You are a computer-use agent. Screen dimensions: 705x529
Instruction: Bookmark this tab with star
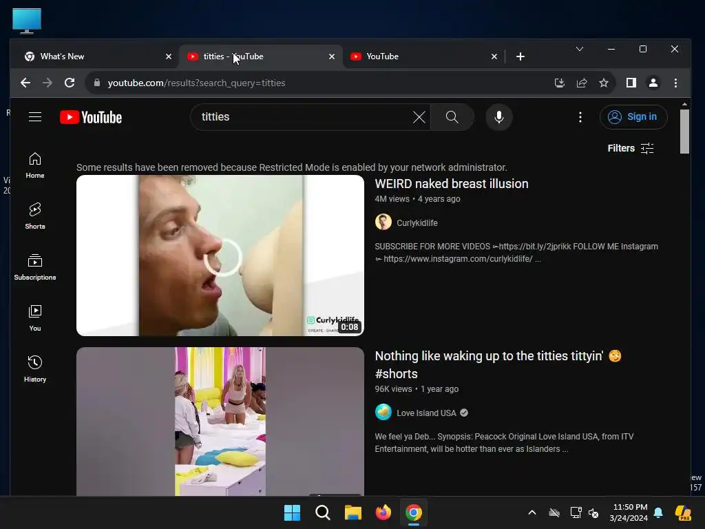tap(604, 83)
